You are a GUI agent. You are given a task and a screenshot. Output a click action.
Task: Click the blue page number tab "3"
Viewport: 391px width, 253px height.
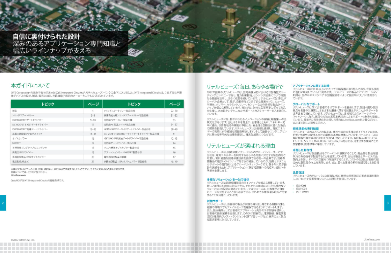pos(387,203)
